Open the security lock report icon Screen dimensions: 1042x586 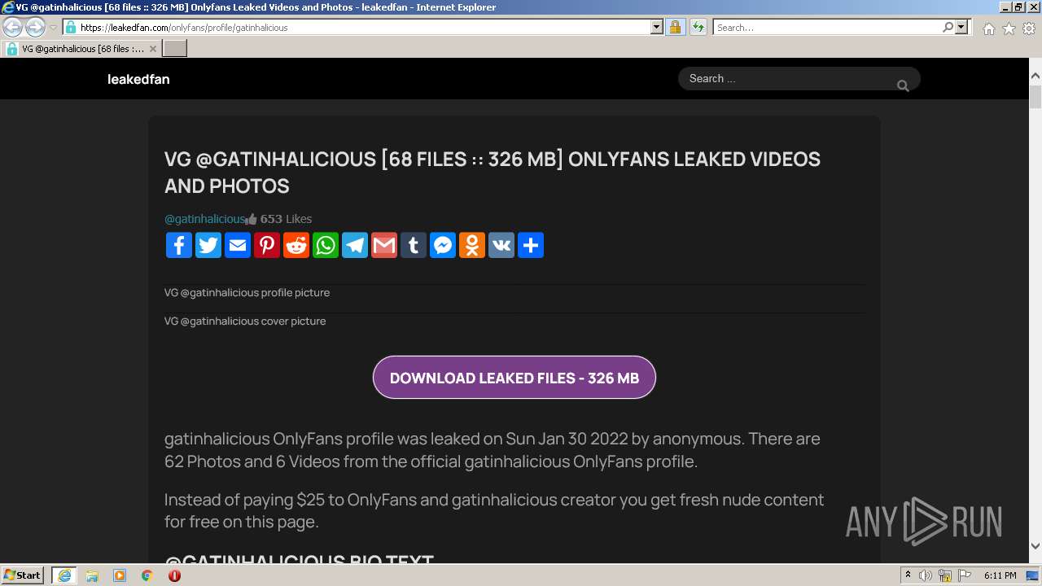coord(675,28)
